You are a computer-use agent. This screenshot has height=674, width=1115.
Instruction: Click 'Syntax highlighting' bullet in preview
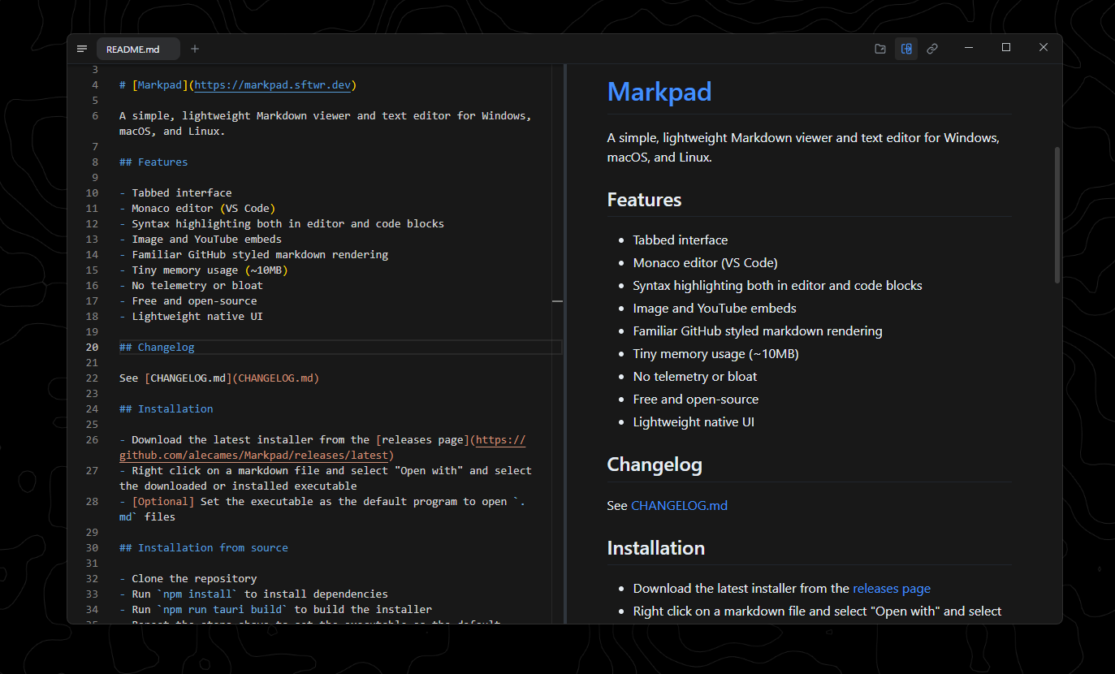click(778, 285)
